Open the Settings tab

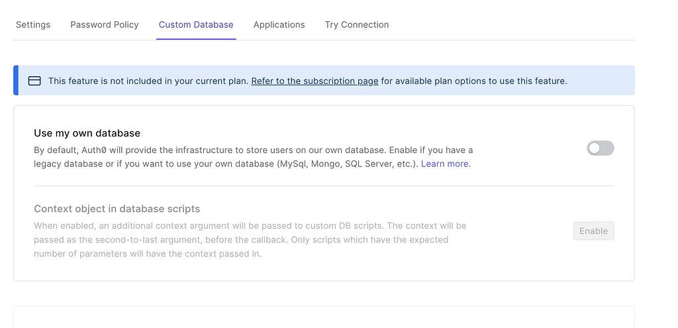[x=33, y=25]
